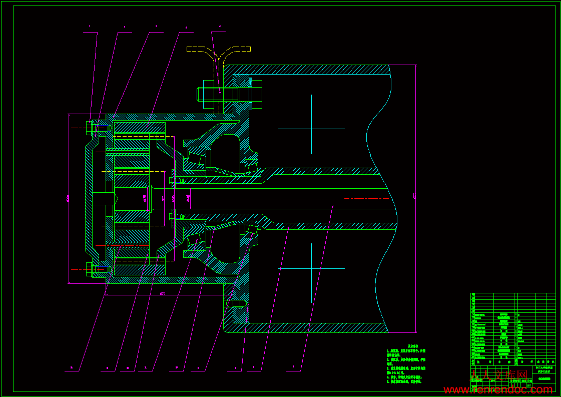Select the wavy cyan break line of drum
The height and width of the screenshot is (397, 561).
click(382, 199)
